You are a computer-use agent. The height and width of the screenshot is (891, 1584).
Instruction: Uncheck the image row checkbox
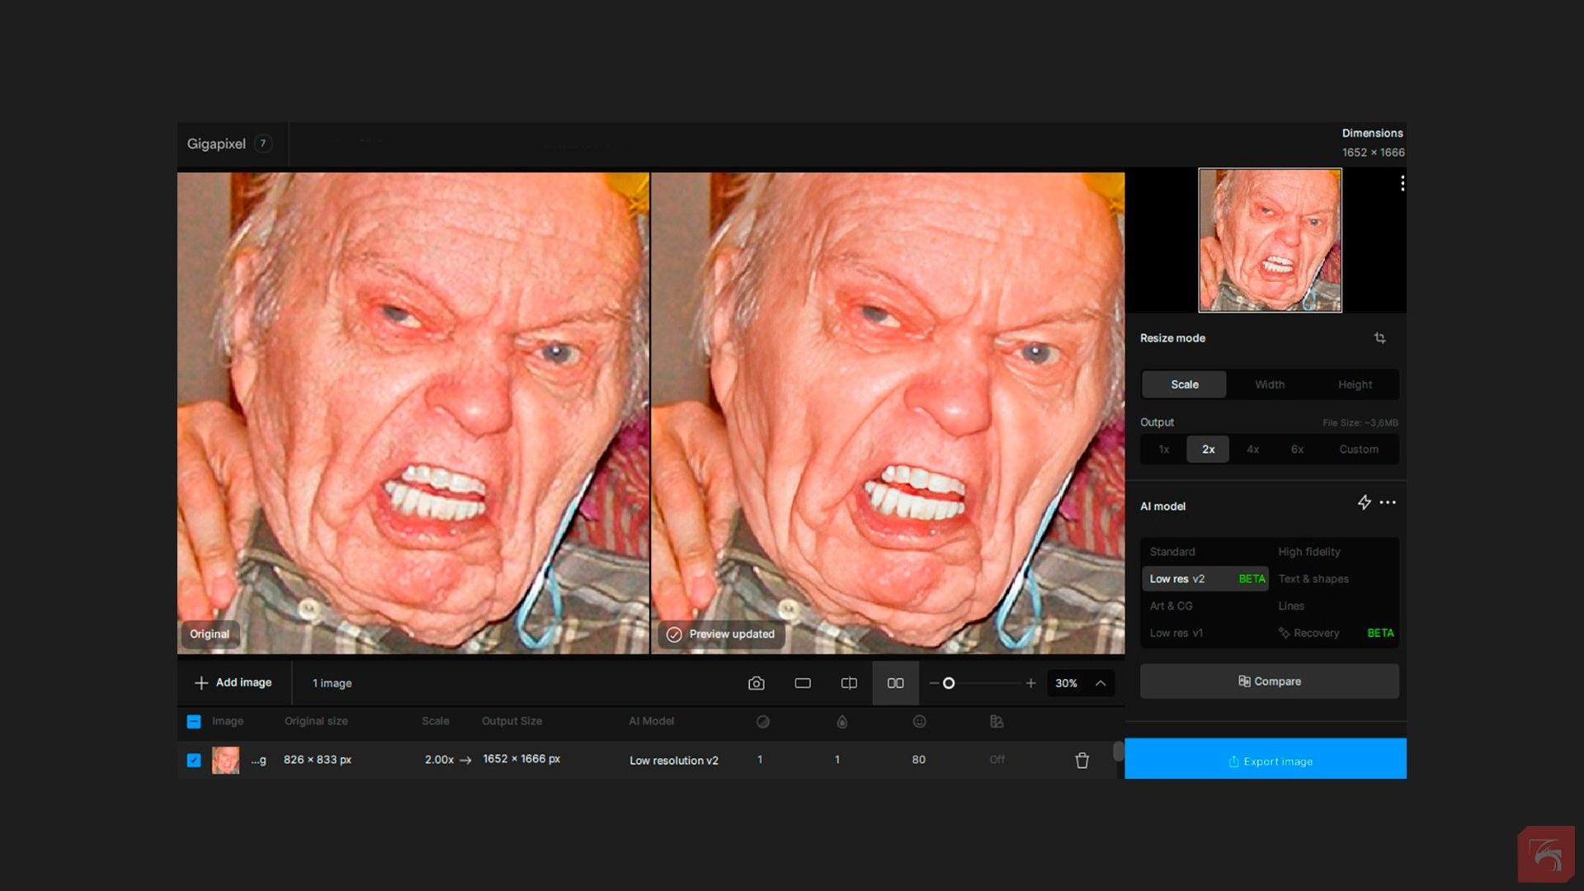pyautogui.click(x=194, y=760)
